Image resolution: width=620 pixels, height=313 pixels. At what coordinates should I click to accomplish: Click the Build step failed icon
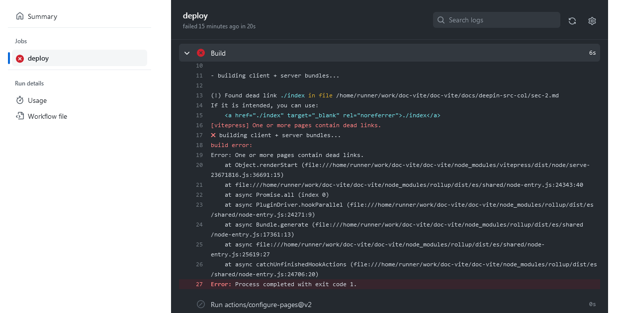click(201, 53)
